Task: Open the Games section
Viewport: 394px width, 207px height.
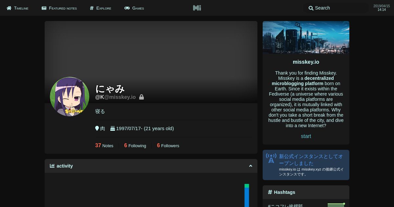Action: (134, 8)
